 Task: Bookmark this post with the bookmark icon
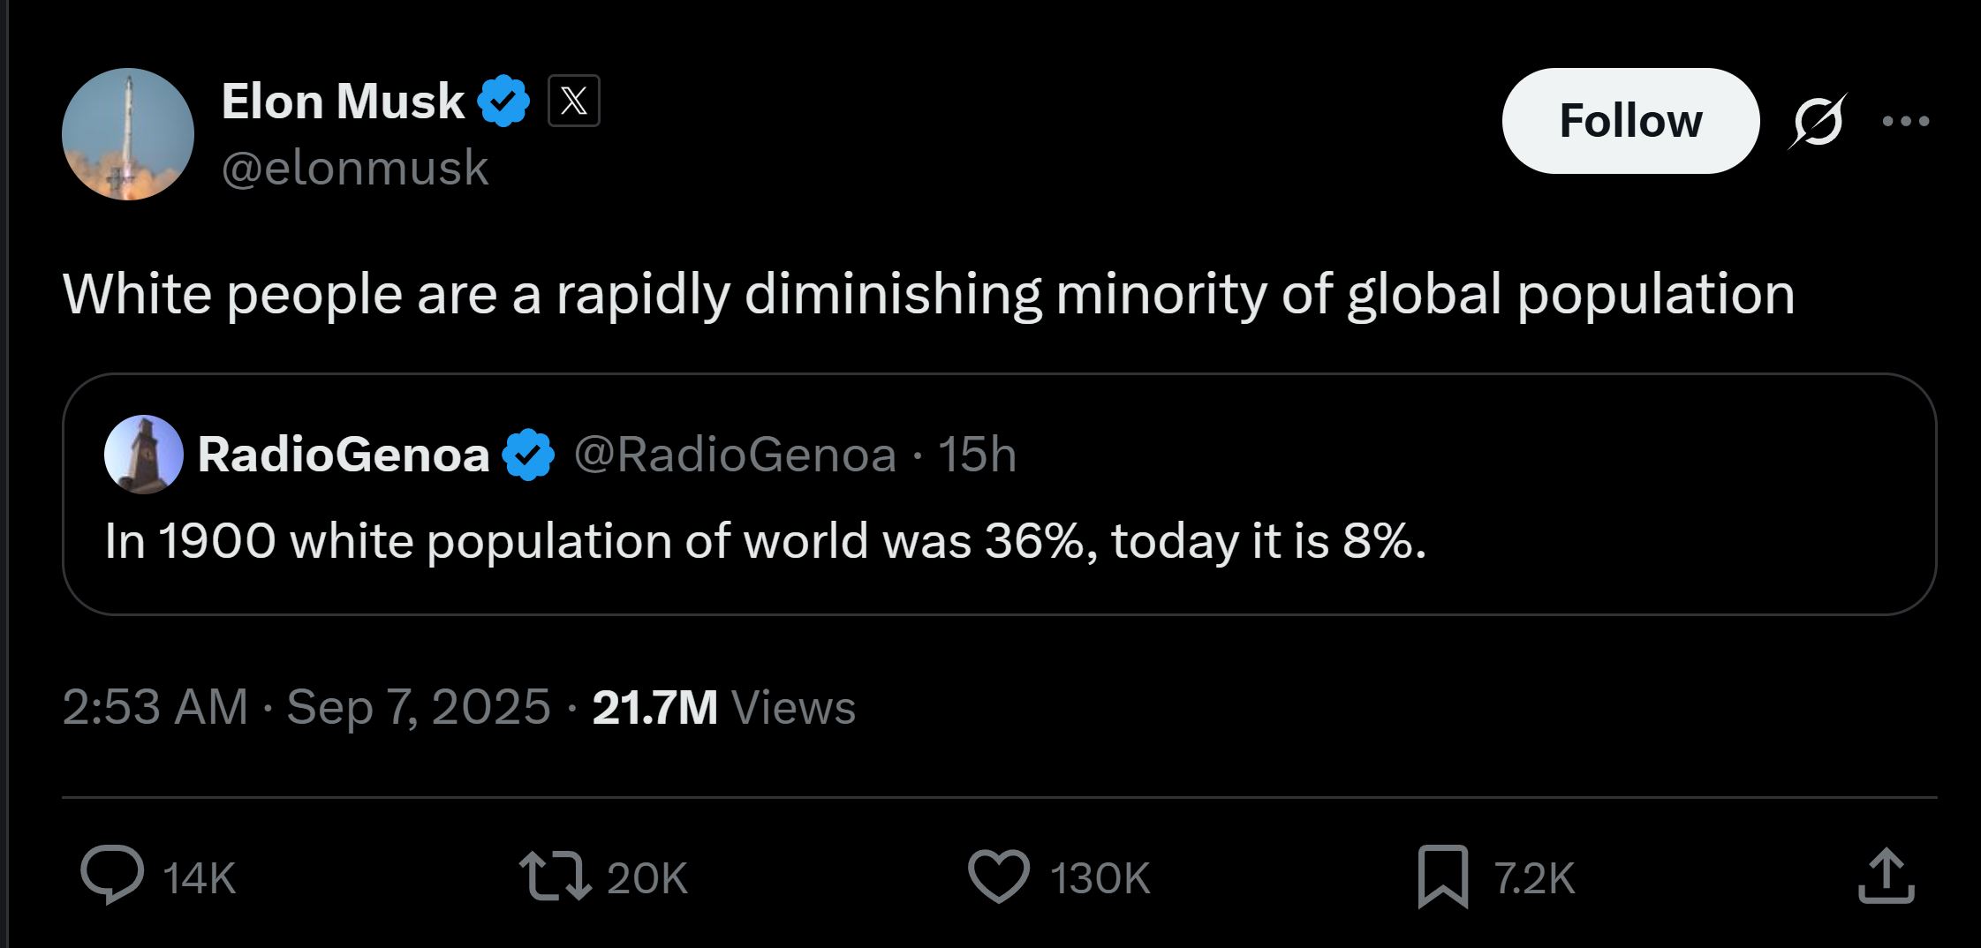tap(1442, 876)
